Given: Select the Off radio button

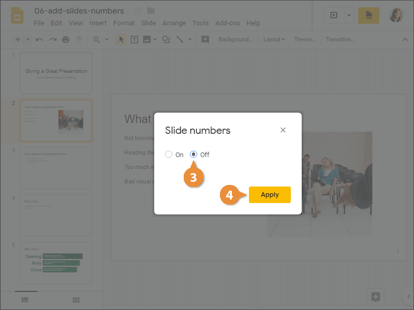Looking at the screenshot, I should [194, 154].
